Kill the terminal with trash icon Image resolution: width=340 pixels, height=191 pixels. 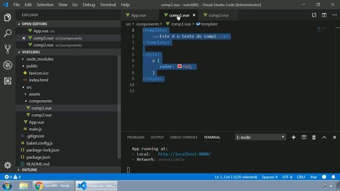point(314,137)
